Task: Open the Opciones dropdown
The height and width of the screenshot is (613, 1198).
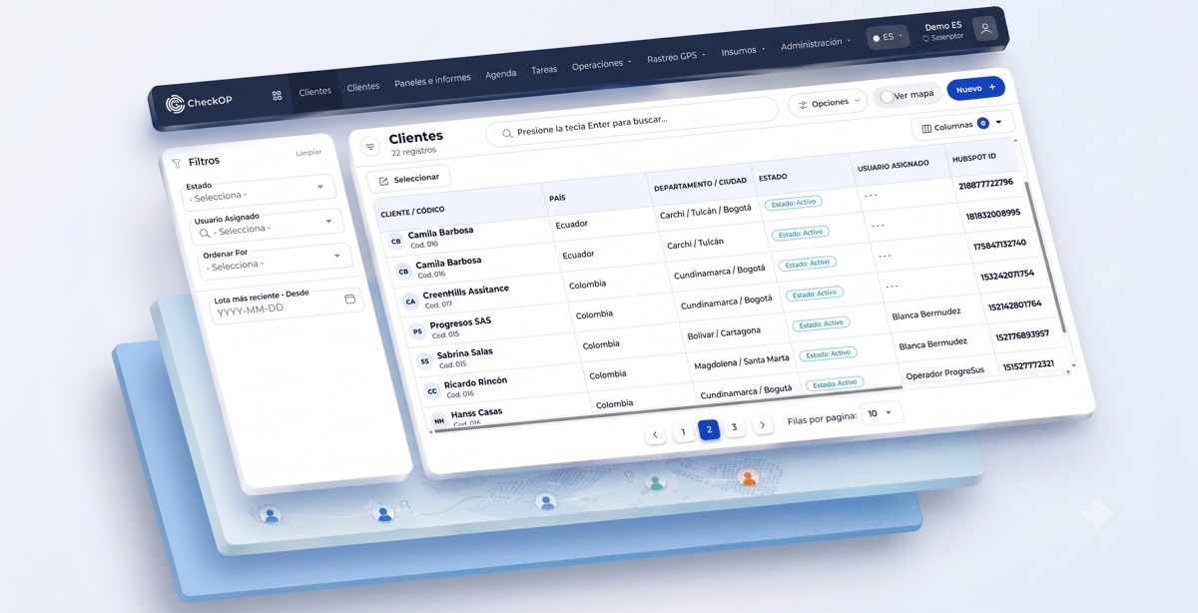Action: click(828, 103)
